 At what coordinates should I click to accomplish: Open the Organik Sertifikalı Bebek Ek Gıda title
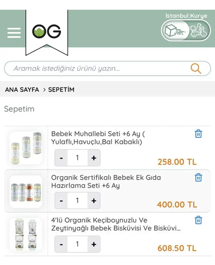tap(106, 181)
